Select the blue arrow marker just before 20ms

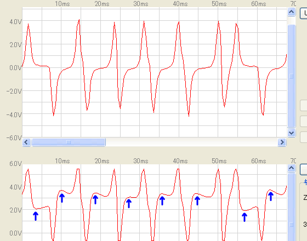pyautogui.click(x=95, y=199)
